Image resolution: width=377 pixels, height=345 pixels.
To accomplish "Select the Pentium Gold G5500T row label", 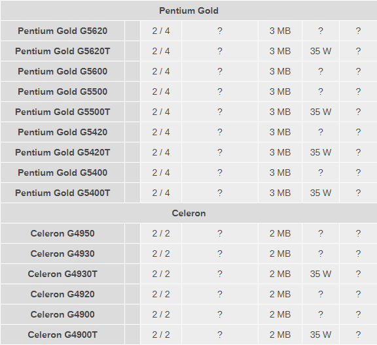I will pos(63,112).
